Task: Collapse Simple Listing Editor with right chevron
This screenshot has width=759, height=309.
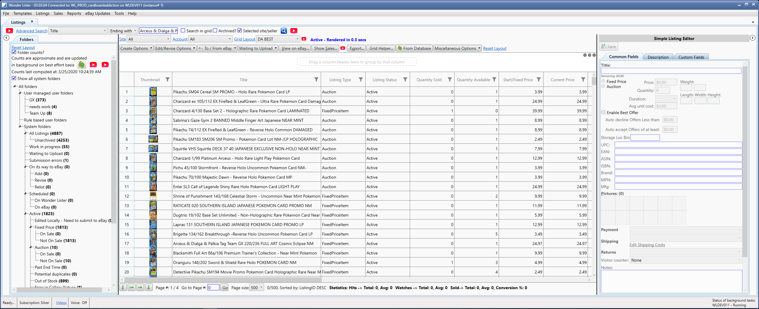Action: click(752, 38)
